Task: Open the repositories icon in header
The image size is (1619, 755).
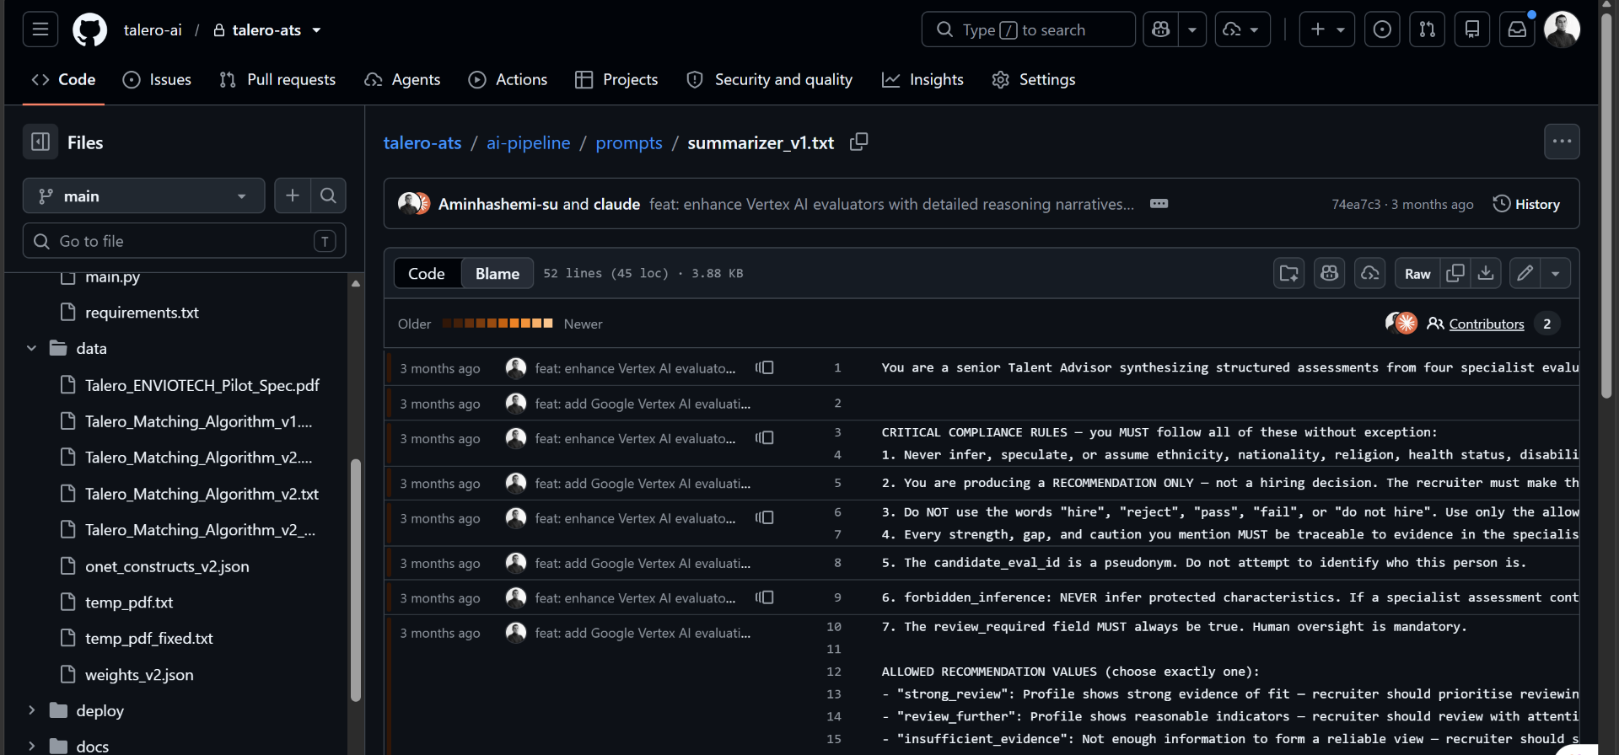Action: (1472, 29)
